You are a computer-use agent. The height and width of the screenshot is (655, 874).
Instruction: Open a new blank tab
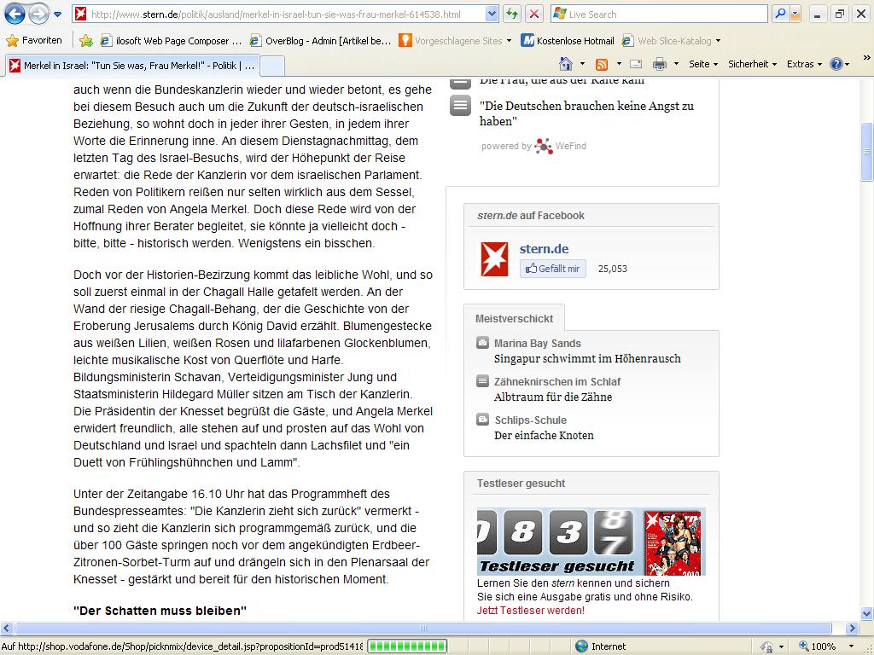[272, 67]
